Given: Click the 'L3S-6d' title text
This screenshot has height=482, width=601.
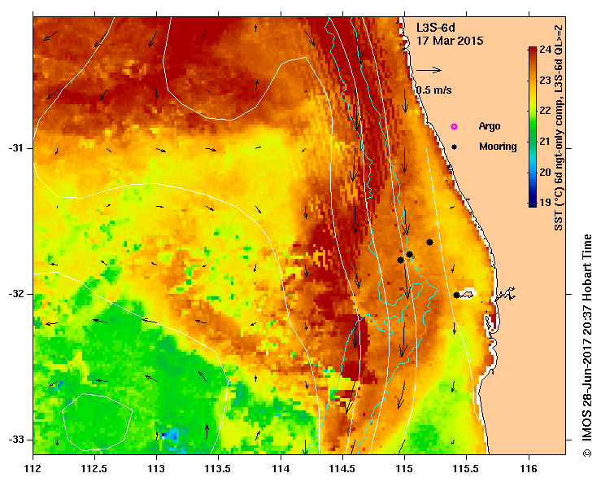Looking at the screenshot, I should tap(436, 28).
